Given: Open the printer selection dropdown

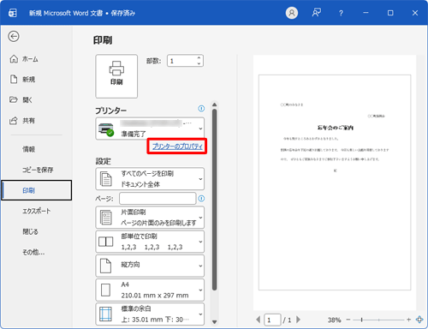Looking at the screenshot, I should pyautogui.click(x=150, y=129).
